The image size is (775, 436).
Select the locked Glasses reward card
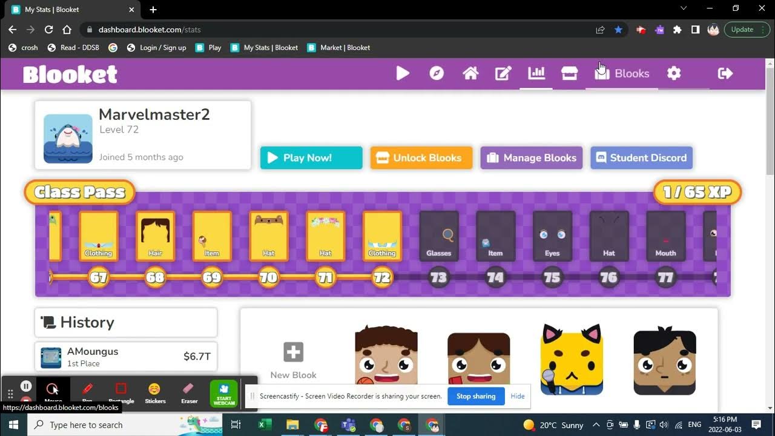click(x=439, y=236)
